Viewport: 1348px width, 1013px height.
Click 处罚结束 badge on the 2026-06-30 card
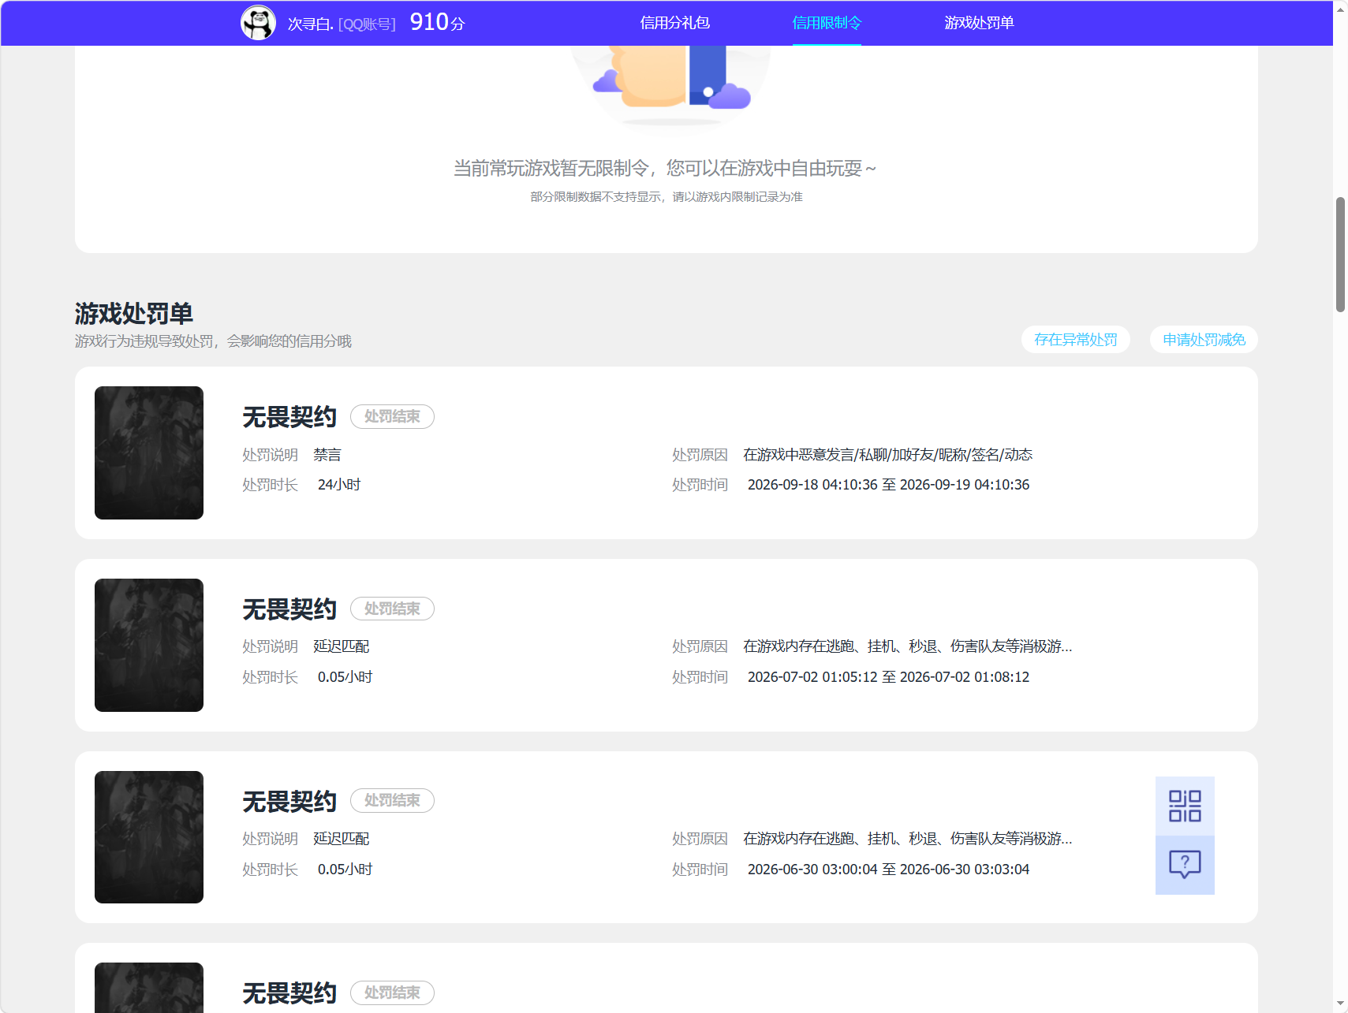pyautogui.click(x=392, y=800)
